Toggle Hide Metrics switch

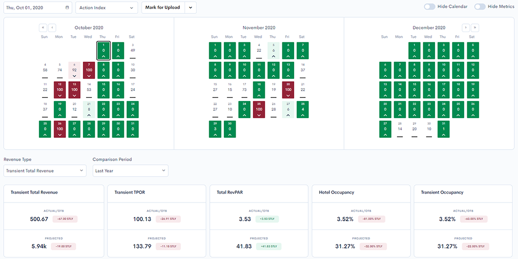[x=480, y=7]
